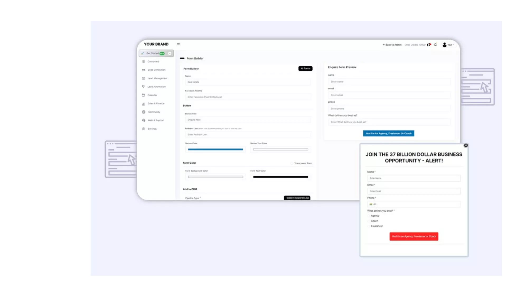The width and height of the screenshot is (507, 285).
Task: Click the Settings gear icon
Action: [143, 129]
